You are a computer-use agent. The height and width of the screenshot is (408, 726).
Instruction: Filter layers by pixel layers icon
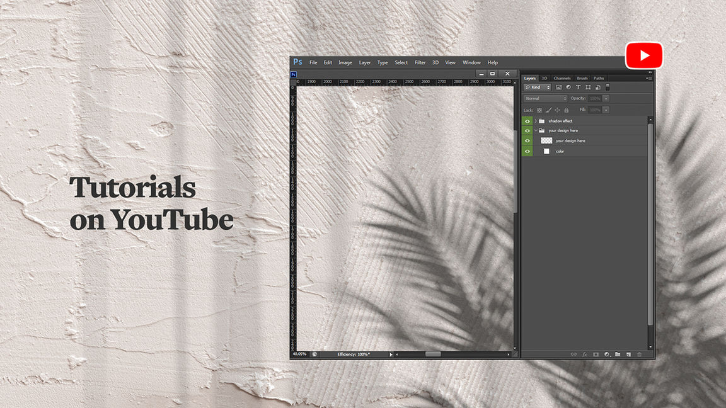559,88
